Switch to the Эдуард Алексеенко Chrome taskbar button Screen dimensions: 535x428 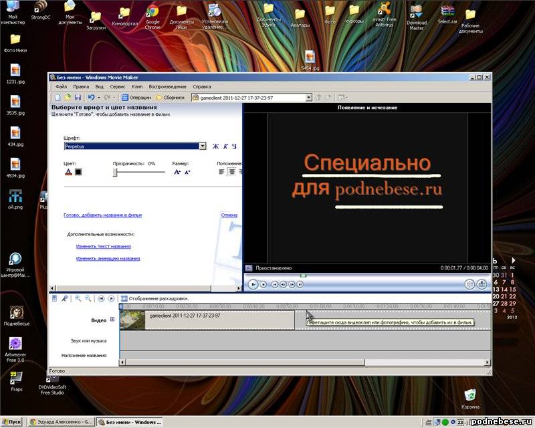(61, 422)
